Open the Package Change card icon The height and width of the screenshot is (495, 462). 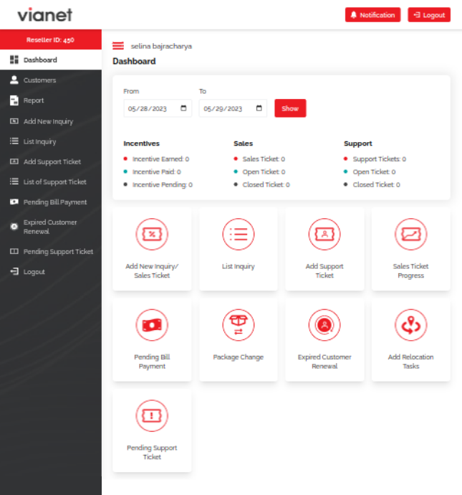pyautogui.click(x=239, y=325)
